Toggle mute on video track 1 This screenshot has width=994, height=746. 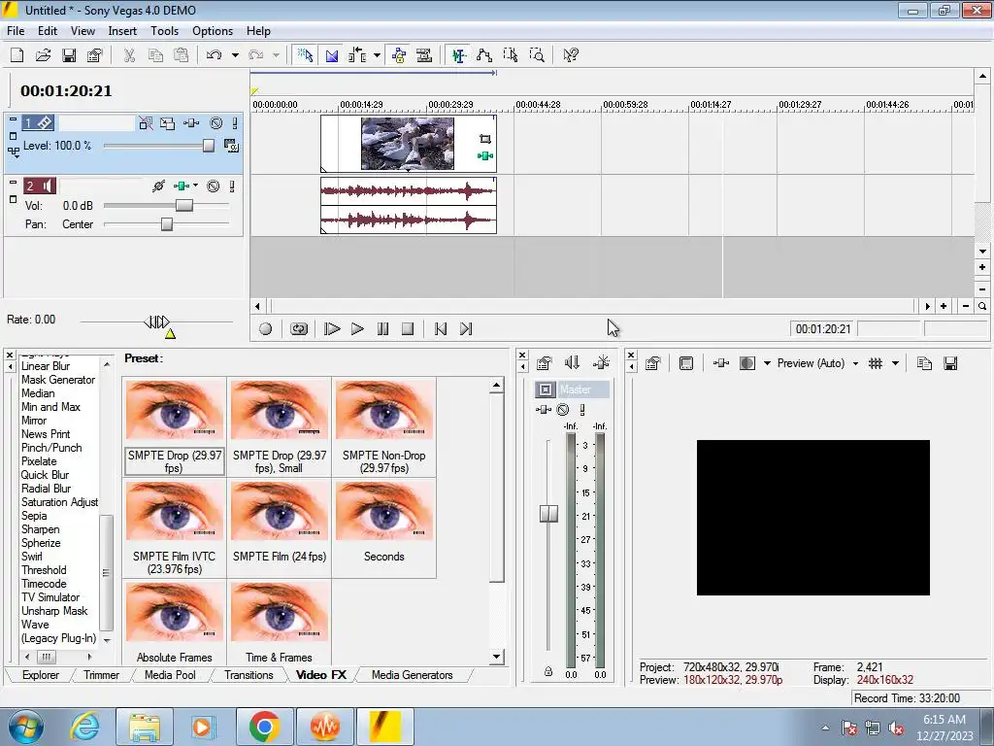click(215, 123)
